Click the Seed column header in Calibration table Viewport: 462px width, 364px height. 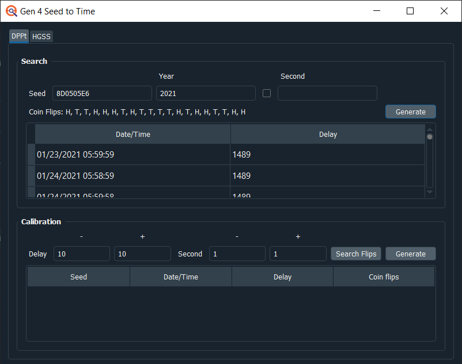79,277
